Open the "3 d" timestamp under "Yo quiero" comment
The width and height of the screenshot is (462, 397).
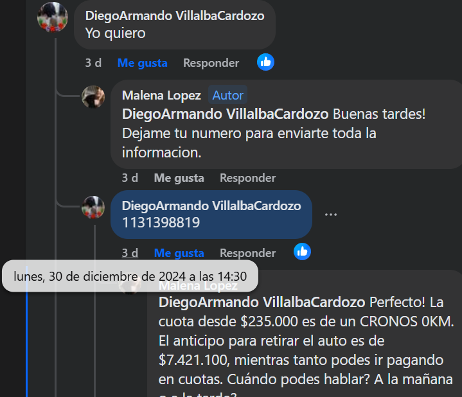click(93, 63)
